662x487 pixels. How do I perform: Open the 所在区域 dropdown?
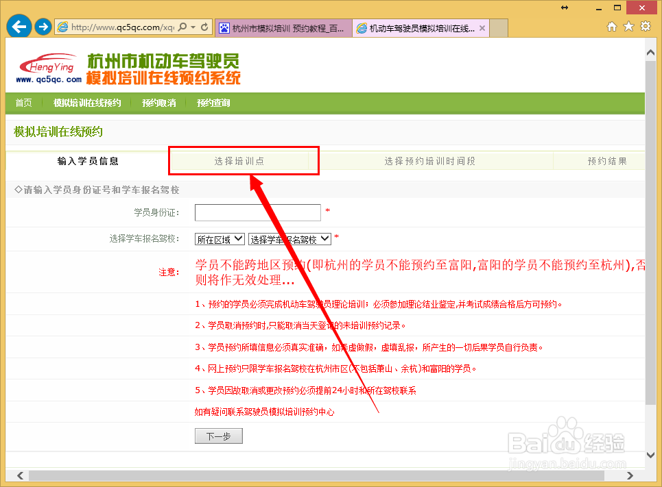pyautogui.click(x=220, y=239)
